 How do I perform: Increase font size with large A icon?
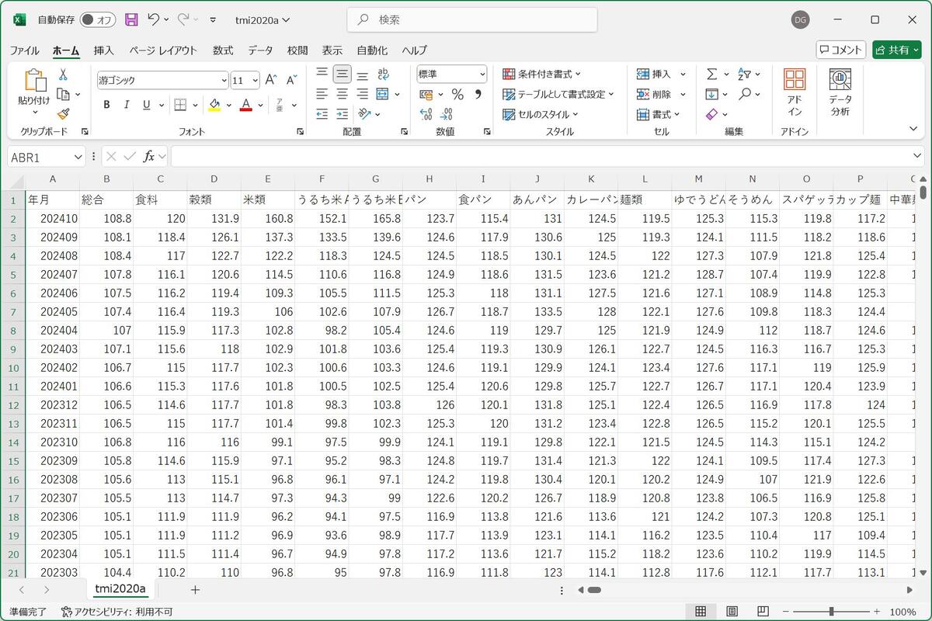coord(270,80)
